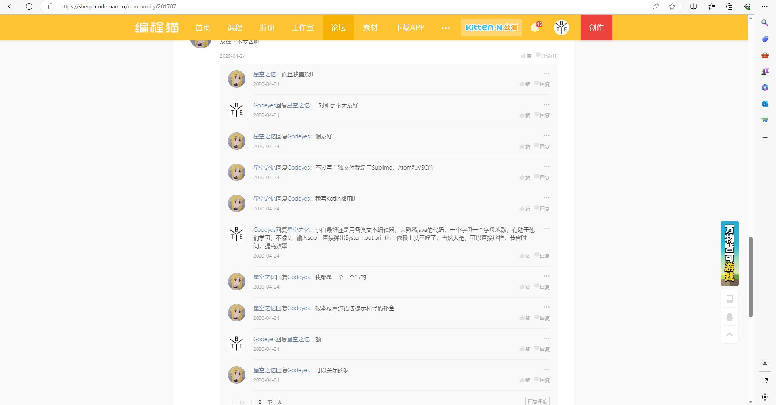Click 下一页 to see next comments

click(x=275, y=402)
